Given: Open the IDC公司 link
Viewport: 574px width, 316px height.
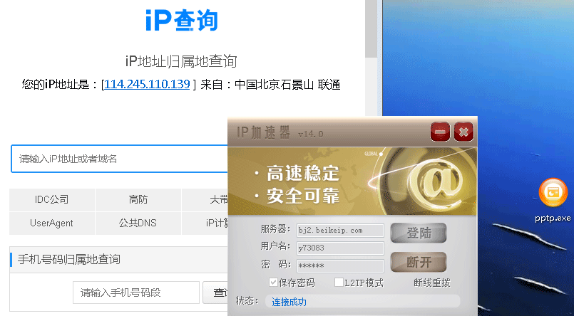Looking at the screenshot, I should click(52, 200).
